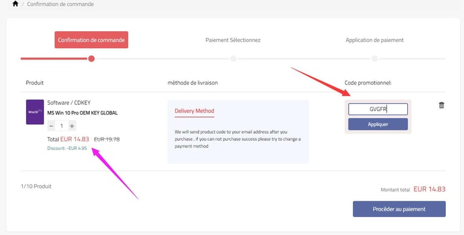Viewport: 464px width, 235px height.
Task: Click the third progress step dot
Action: (x=375, y=58)
